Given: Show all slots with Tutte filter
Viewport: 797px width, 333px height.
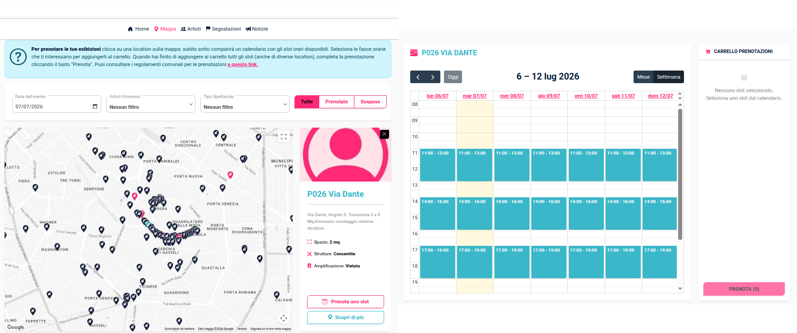Looking at the screenshot, I should tap(307, 102).
